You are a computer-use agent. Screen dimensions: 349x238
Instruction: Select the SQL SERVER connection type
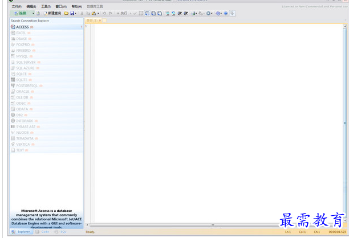pos(46,62)
